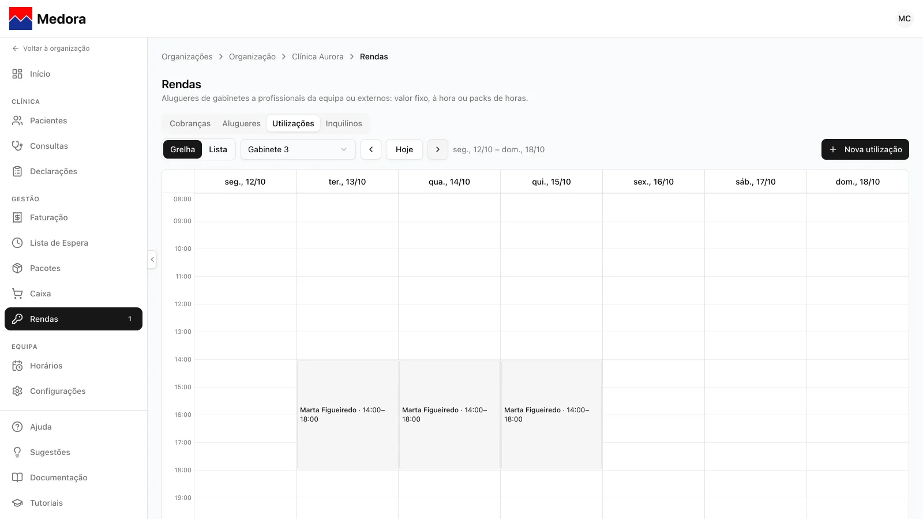Viewport: 923px width, 519px height.
Task: Click the Faturação receipt icon
Action: 17,217
